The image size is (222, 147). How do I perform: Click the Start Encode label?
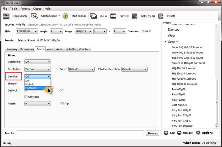pyautogui.click(x=79, y=16)
